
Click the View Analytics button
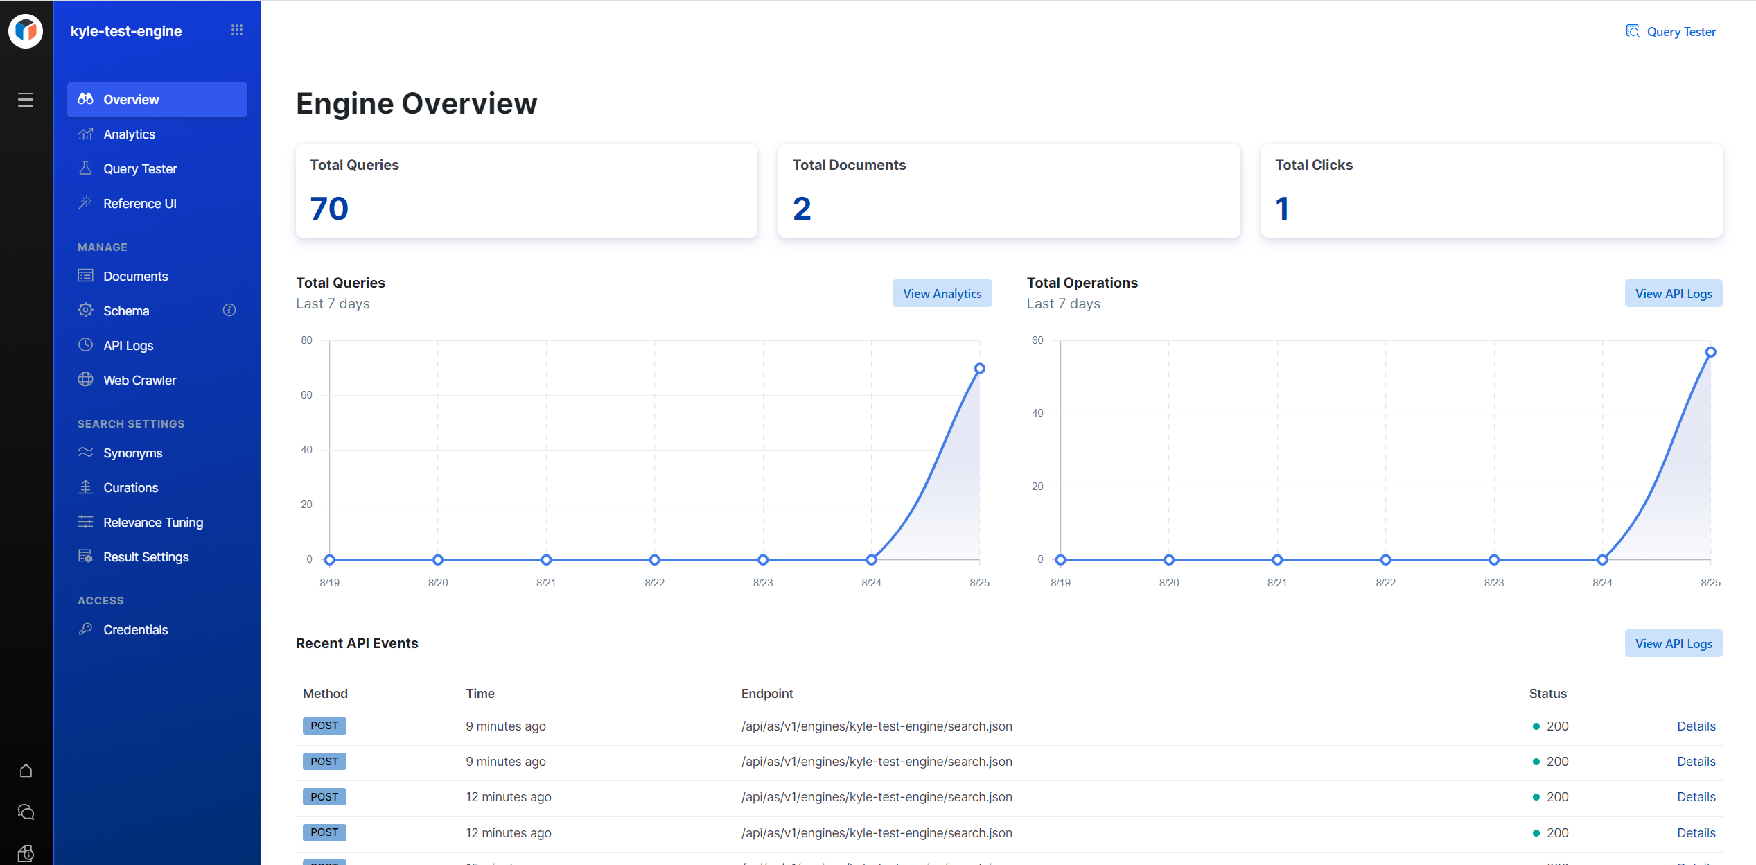(x=941, y=293)
